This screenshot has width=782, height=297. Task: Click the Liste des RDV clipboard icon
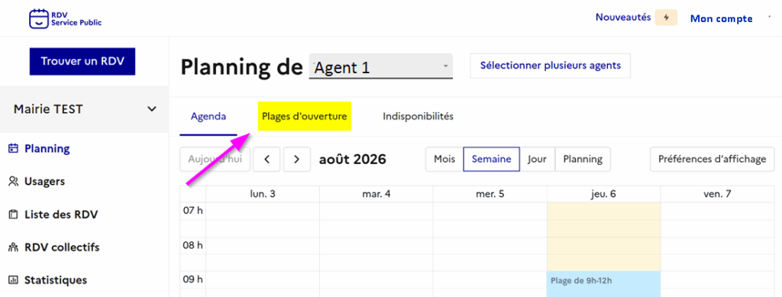(x=14, y=215)
